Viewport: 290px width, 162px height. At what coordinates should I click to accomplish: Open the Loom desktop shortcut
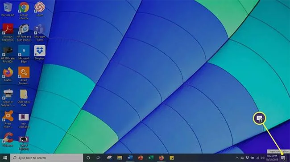(x=40, y=9)
